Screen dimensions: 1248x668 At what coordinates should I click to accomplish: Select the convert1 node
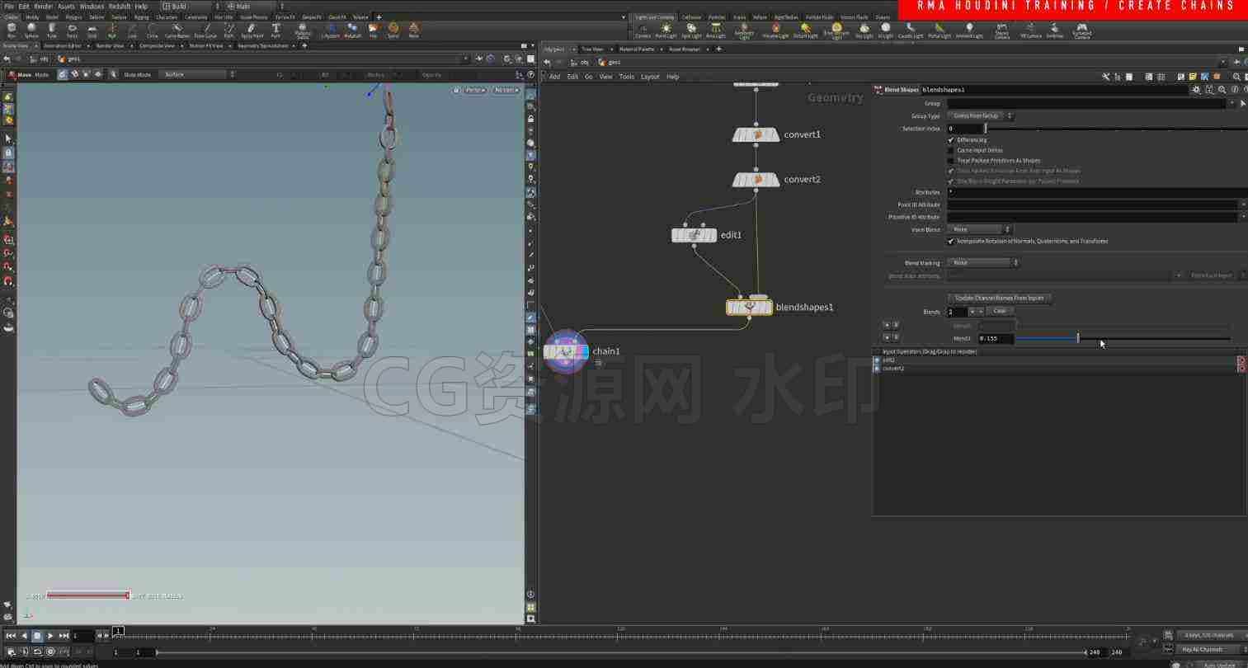756,134
